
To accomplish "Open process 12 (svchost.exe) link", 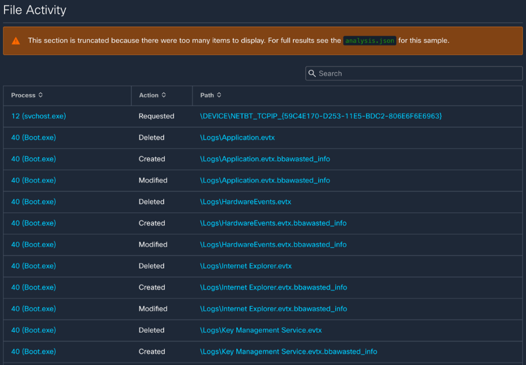I will coord(38,116).
